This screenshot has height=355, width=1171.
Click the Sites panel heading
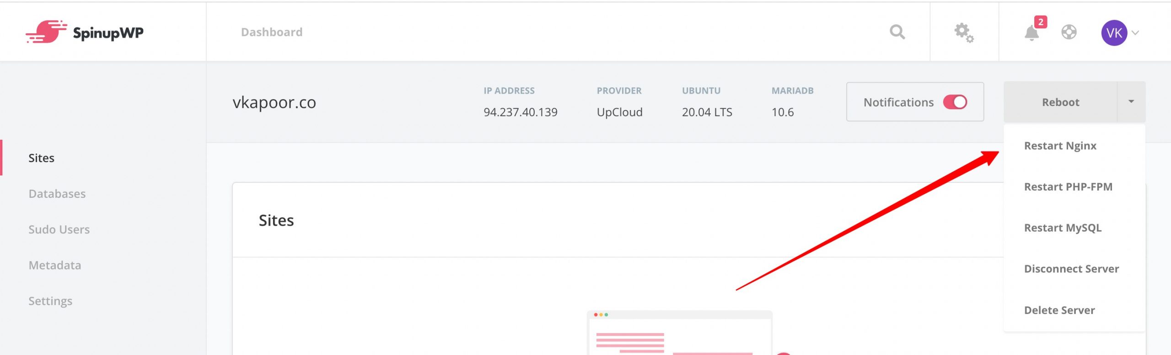[276, 221]
